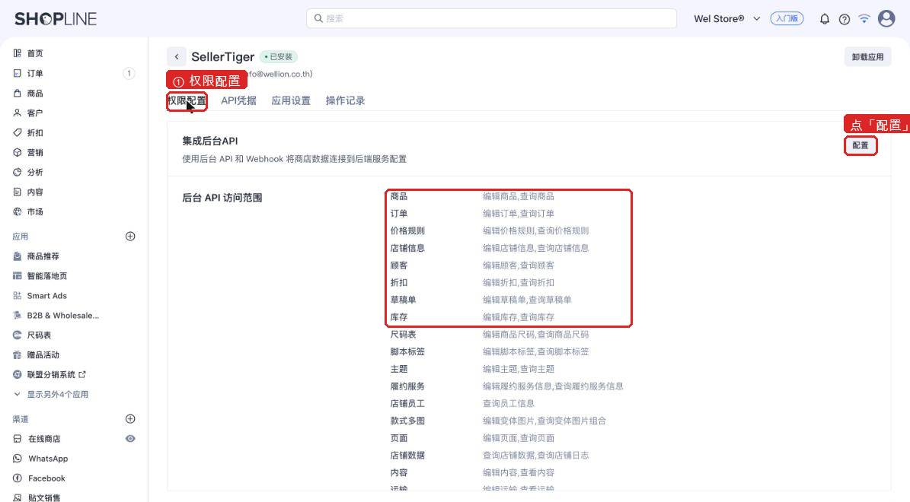Image resolution: width=910 pixels, height=502 pixels.
Task: Select the 草稿单 scope row label
Action: tap(404, 300)
